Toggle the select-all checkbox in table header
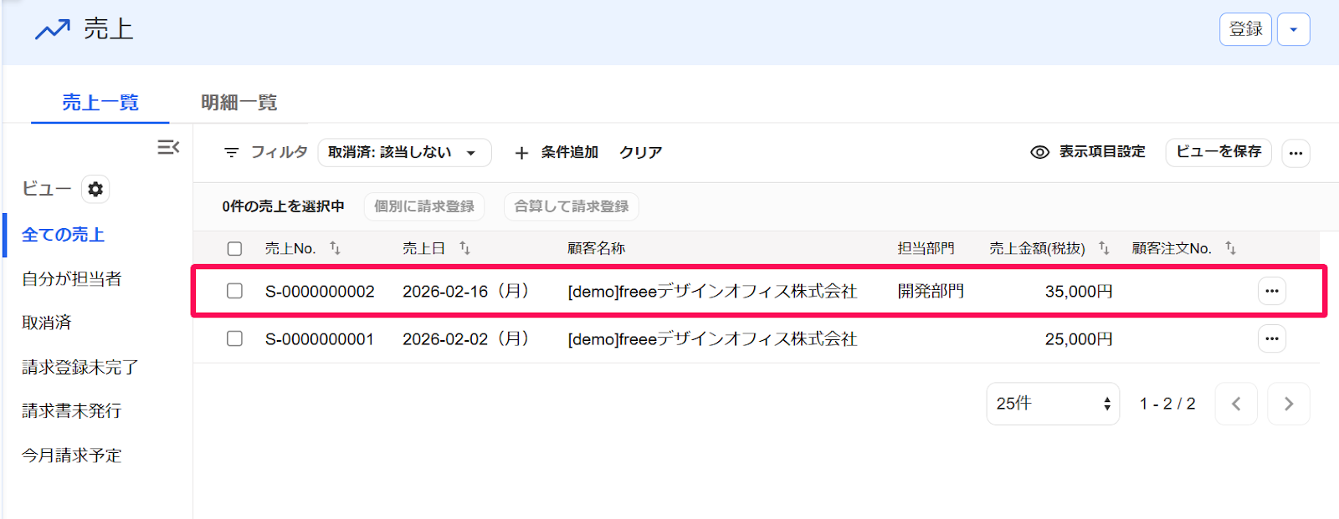This screenshot has height=519, width=1339. (234, 248)
